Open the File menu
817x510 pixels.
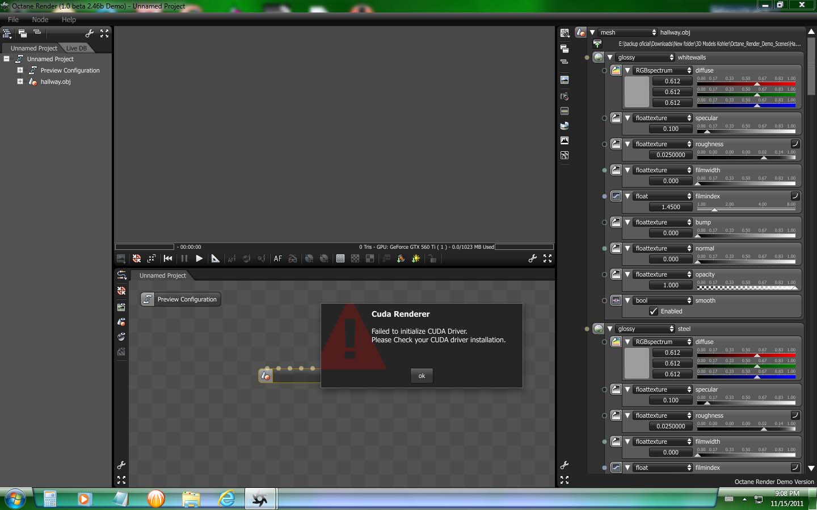(13, 19)
